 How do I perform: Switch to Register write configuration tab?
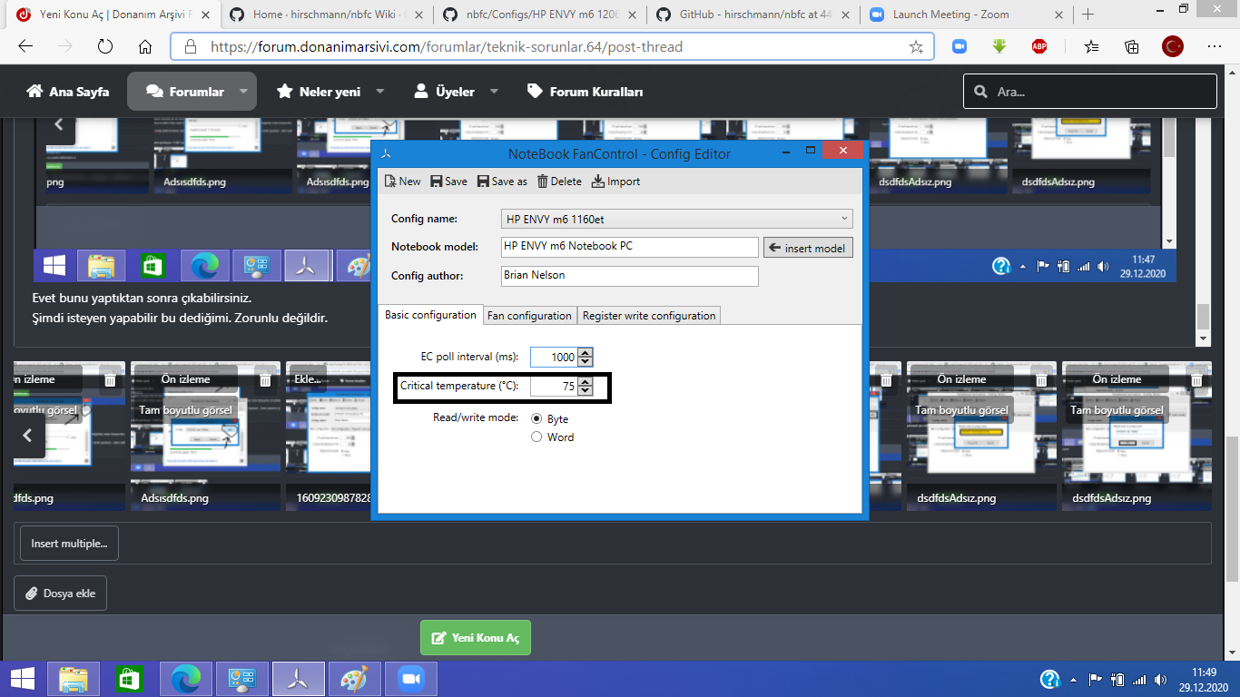649,316
